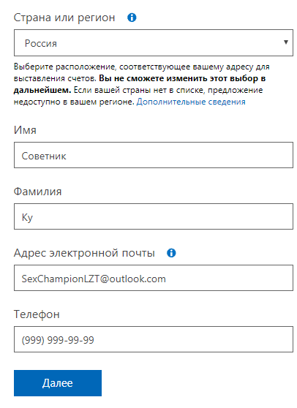Click the "Телефон" phone number field
The image size is (297, 408).
(154, 339)
